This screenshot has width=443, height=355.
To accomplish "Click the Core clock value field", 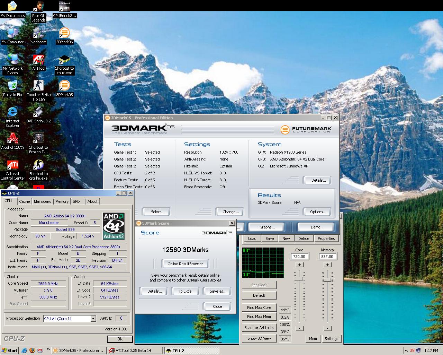I will click(x=299, y=257).
